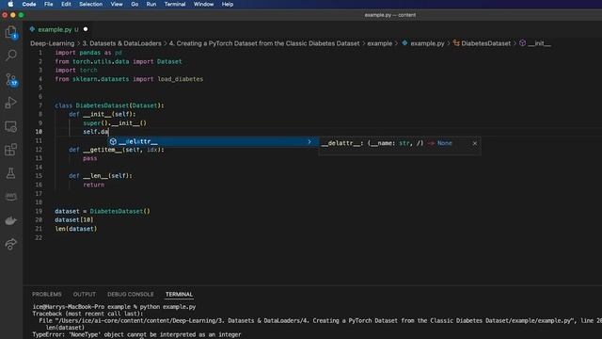Open the Extensions view
The image size is (602, 339).
click(x=10, y=150)
